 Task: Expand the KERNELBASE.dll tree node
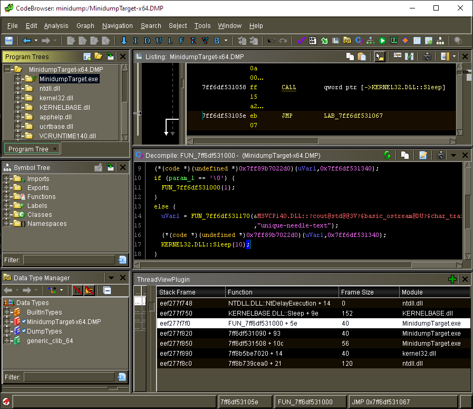tap(18, 108)
